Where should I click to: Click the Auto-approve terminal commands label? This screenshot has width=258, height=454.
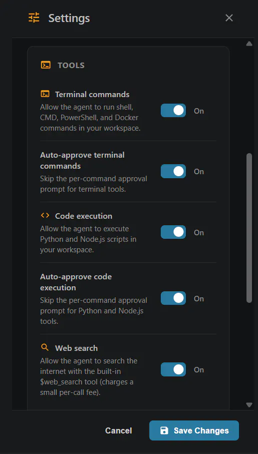coord(82,161)
